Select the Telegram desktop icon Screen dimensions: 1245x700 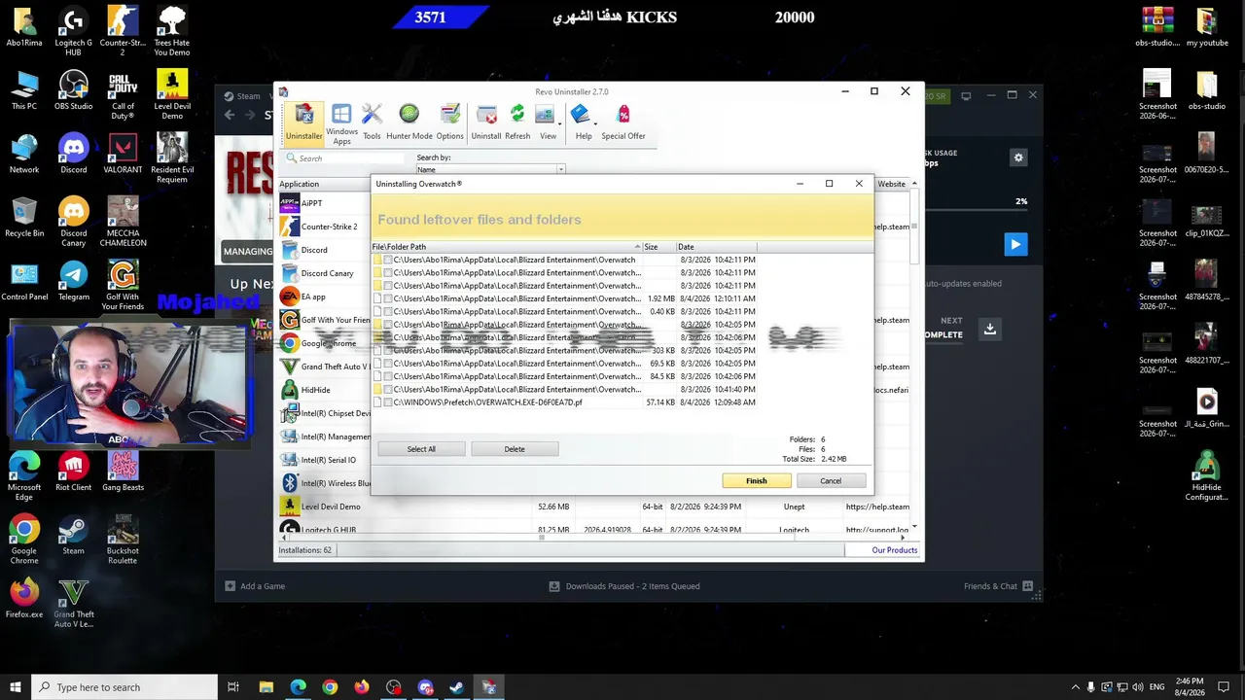[x=74, y=282]
